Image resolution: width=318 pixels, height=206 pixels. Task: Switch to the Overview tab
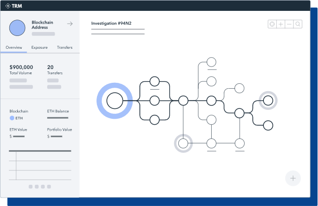point(14,47)
